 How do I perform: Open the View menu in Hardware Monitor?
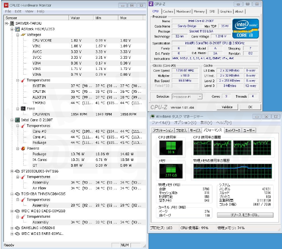29,11
